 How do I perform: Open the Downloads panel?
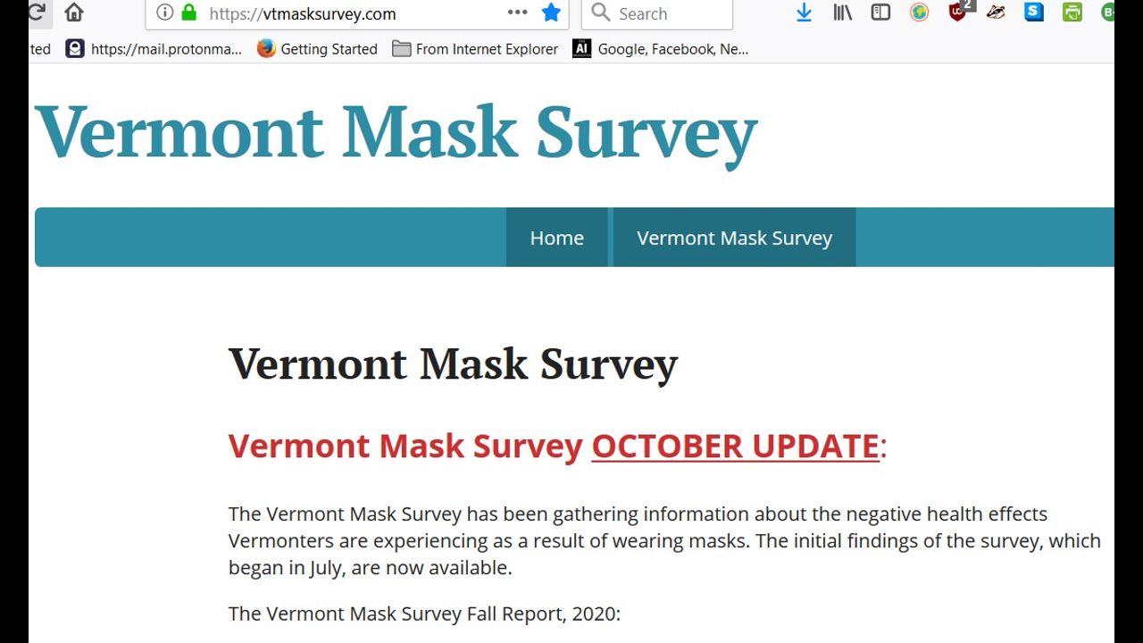coord(804,13)
